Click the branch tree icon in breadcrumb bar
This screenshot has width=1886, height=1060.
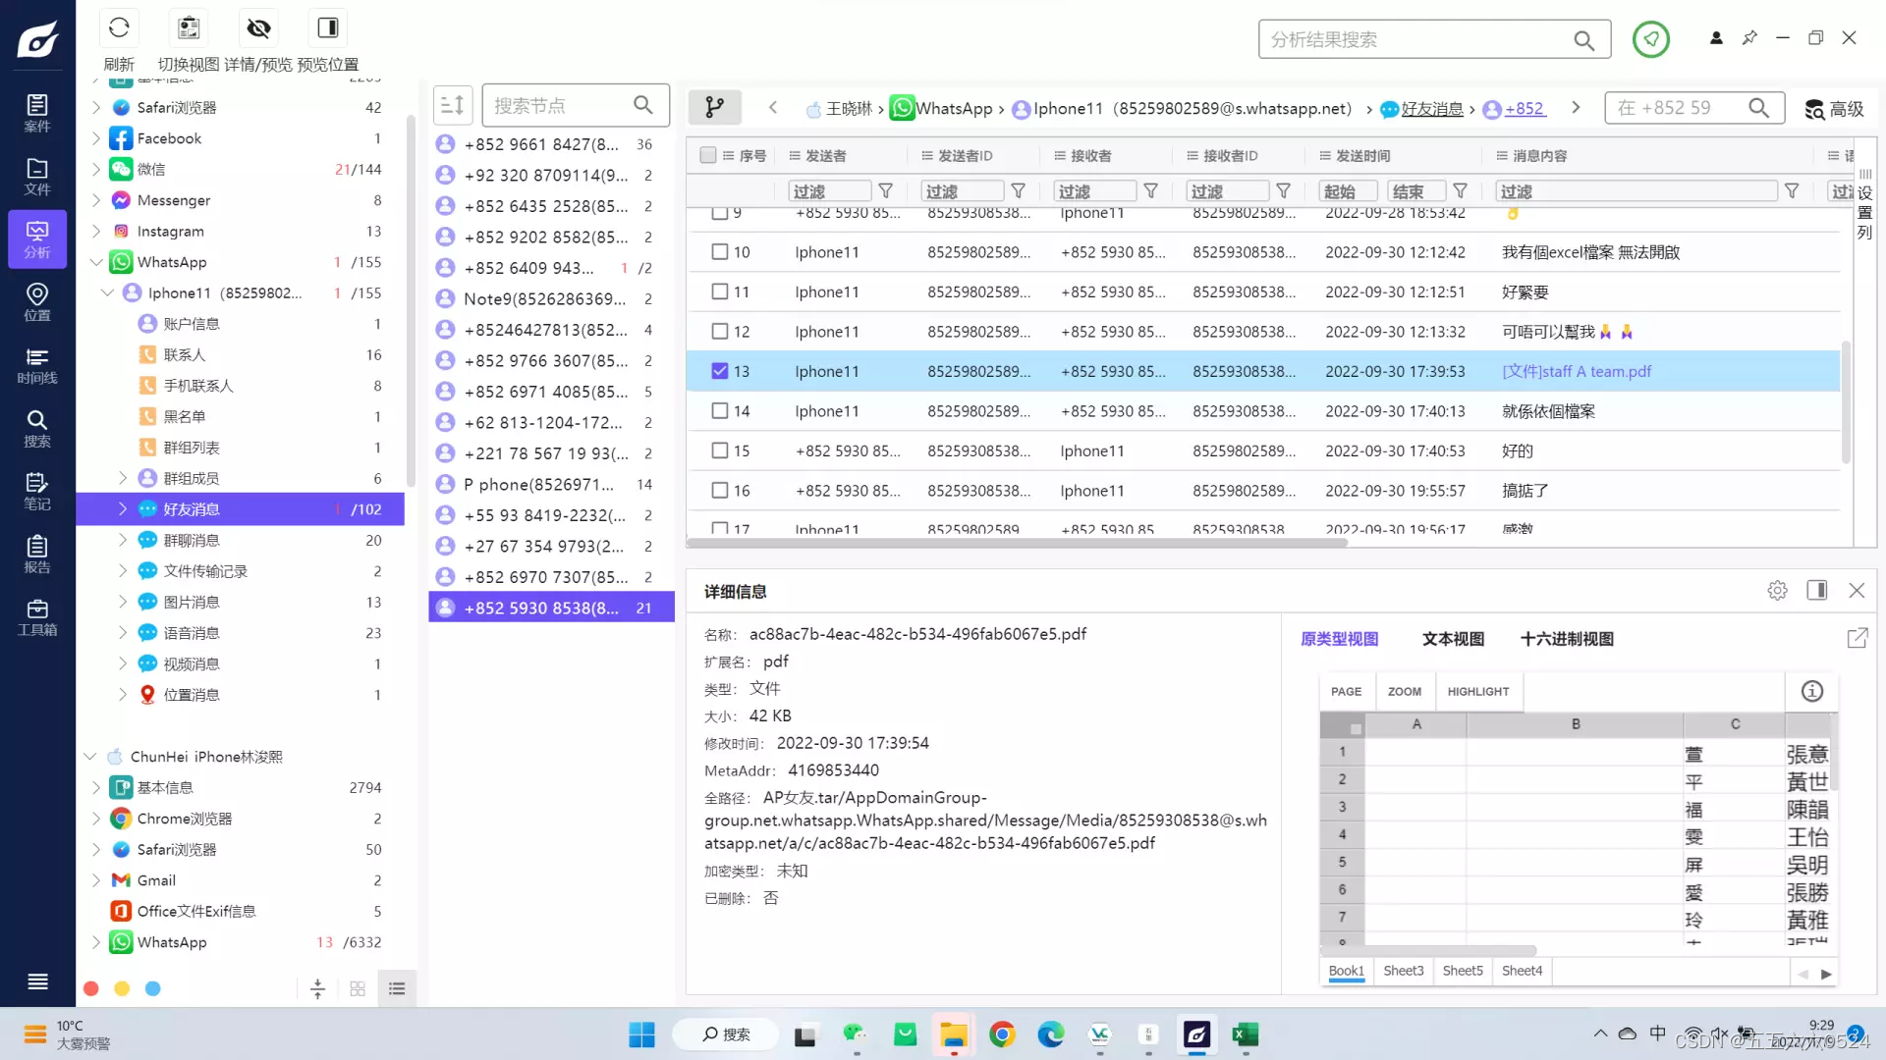(715, 107)
